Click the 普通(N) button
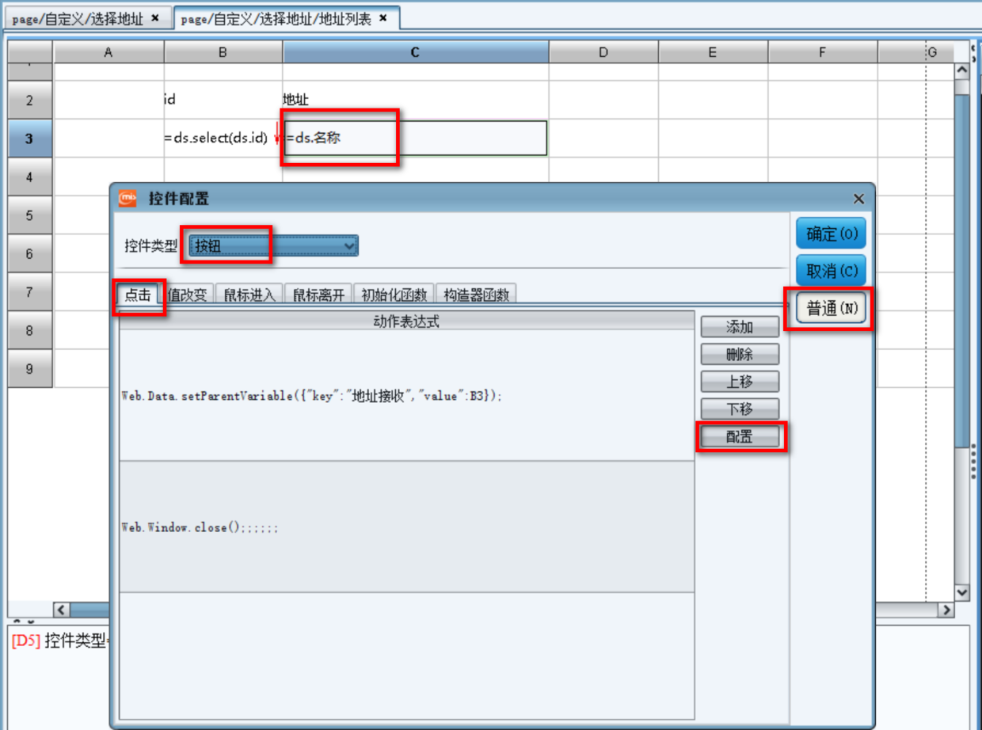This screenshot has width=982, height=730. (x=832, y=309)
